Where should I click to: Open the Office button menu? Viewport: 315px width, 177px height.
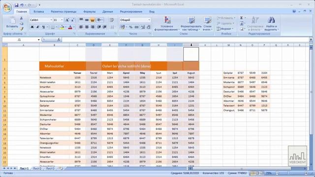pyautogui.click(x=7, y=8)
